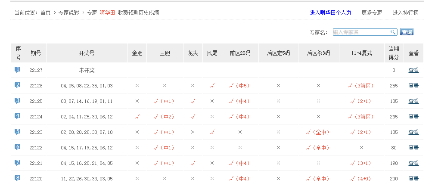Open 进入啊华田个人页 link
435x186 pixels.
click(x=330, y=12)
